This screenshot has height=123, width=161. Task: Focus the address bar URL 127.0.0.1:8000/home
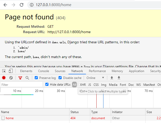(x=53, y=5)
